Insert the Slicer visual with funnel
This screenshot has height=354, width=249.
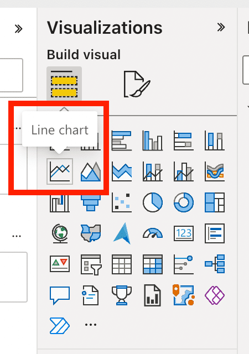pyautogui.click(x=91, y=264)
